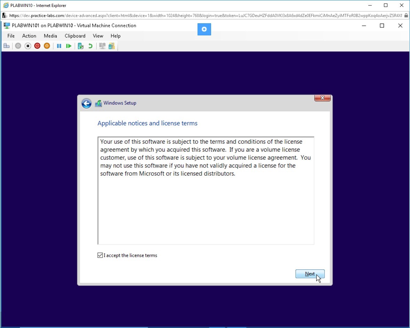Image resolution: width=410 pixels, height=328 pixels.
Task: Open the View menu
Action: coord(98,36)
